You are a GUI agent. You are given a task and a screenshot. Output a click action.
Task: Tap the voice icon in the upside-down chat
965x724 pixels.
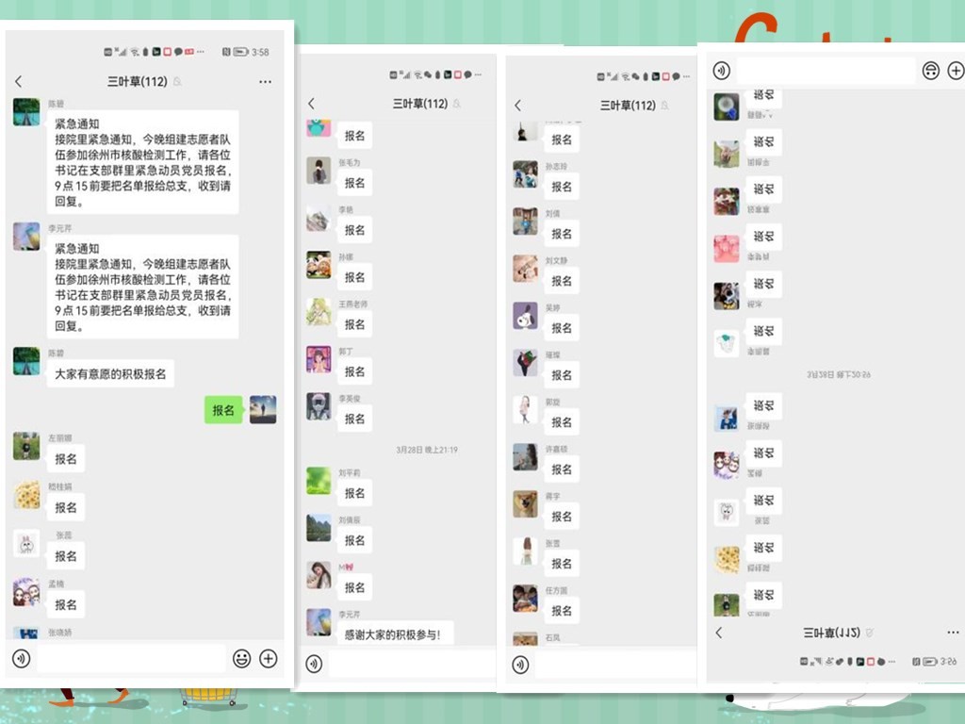pos(721,70)
